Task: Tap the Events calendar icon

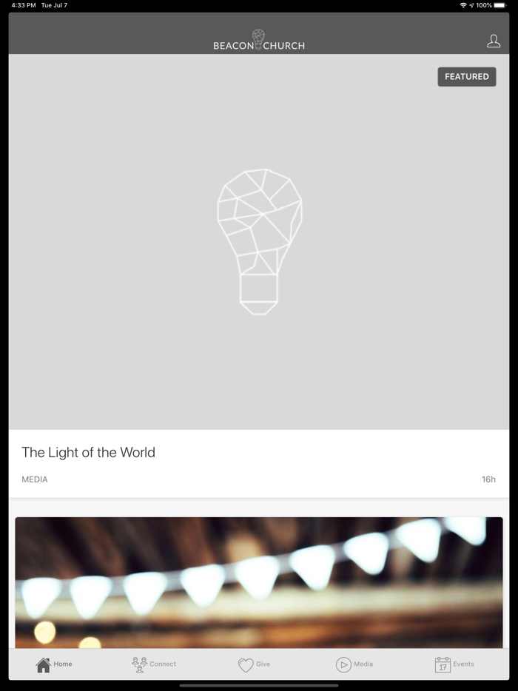Action: point(443,664)
